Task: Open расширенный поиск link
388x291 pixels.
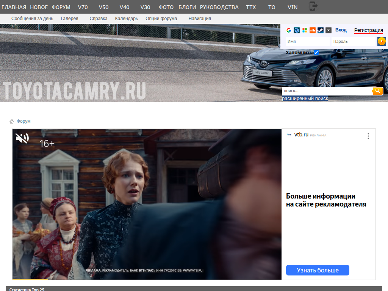Action: point(305,99)
